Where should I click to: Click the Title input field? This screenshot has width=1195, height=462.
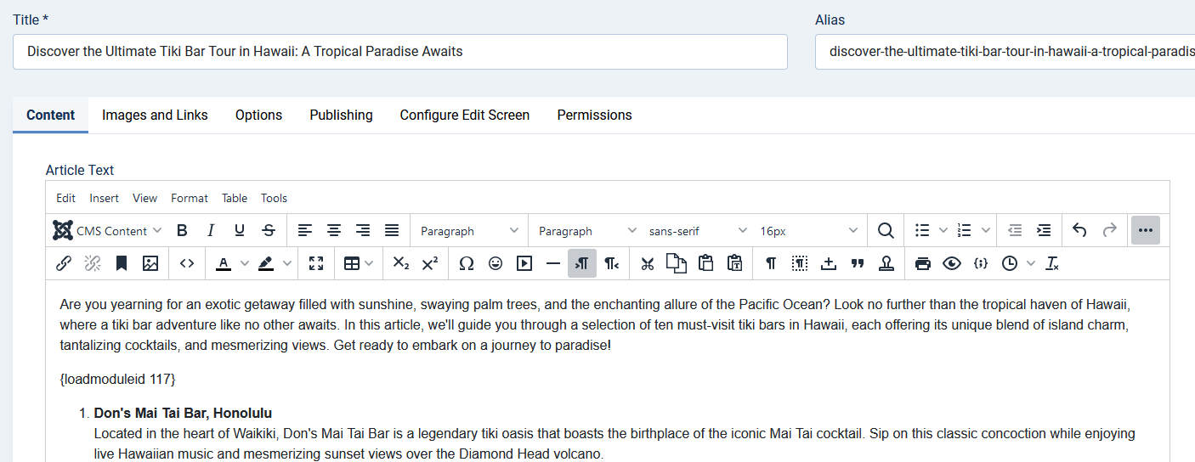(399, 52)
